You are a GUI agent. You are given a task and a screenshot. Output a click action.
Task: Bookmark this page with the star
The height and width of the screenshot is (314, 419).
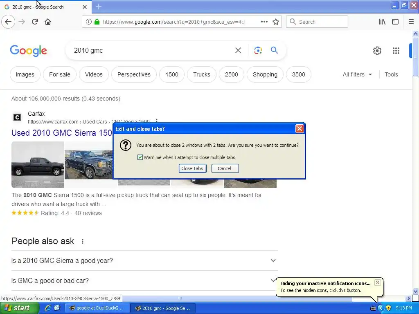click(276, 22)
